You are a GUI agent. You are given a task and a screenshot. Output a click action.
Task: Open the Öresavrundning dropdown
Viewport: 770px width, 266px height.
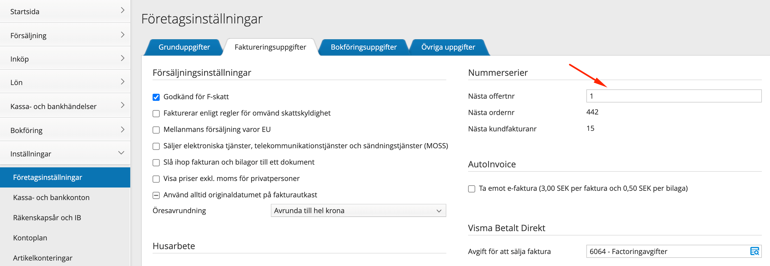[358, 211]
